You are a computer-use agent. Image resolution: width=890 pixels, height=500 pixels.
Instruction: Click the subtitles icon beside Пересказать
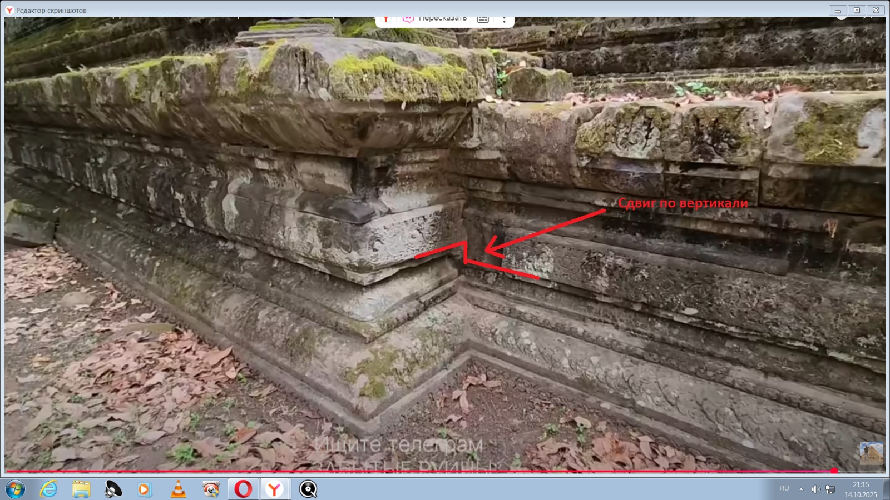483,19
